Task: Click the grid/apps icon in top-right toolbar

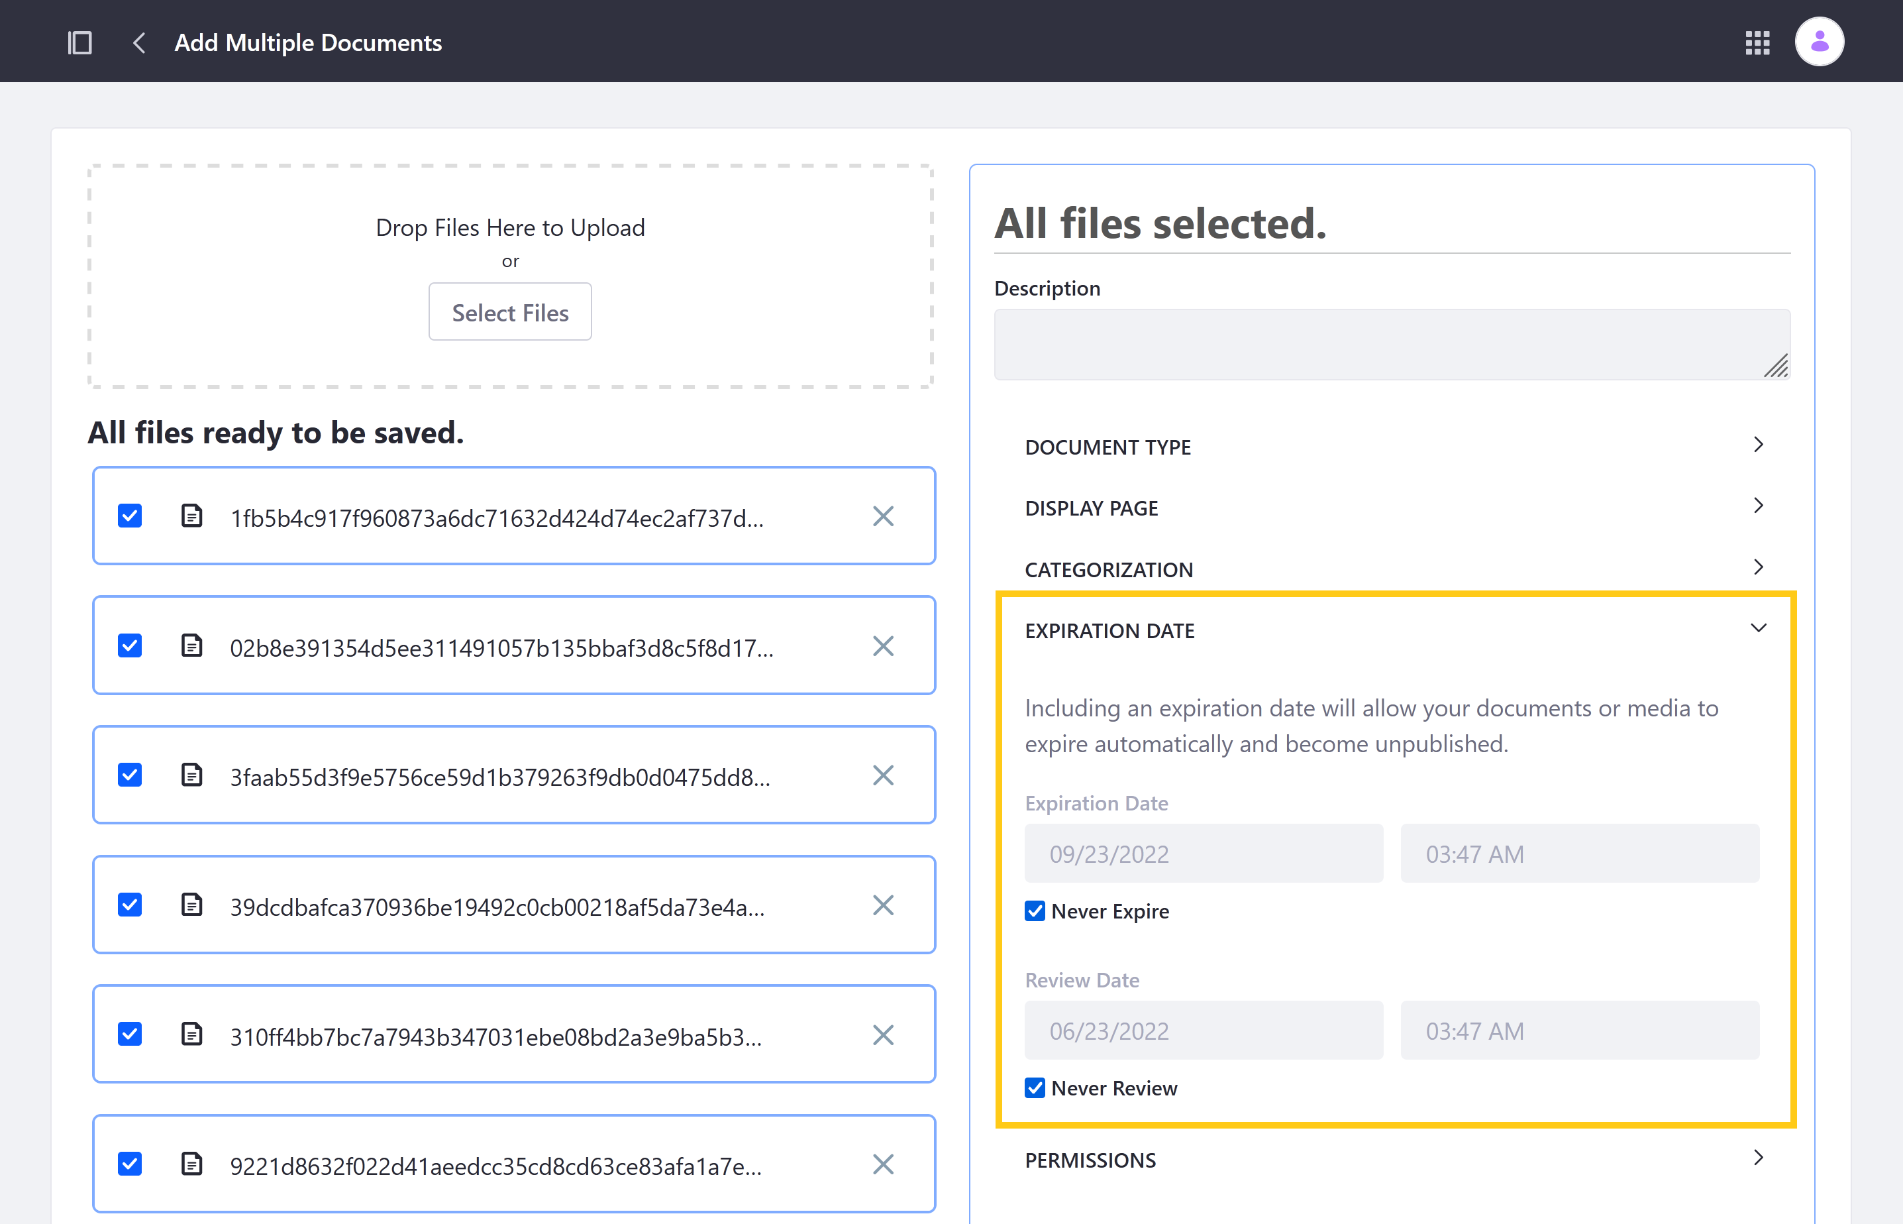Action: click(1757, 40)
